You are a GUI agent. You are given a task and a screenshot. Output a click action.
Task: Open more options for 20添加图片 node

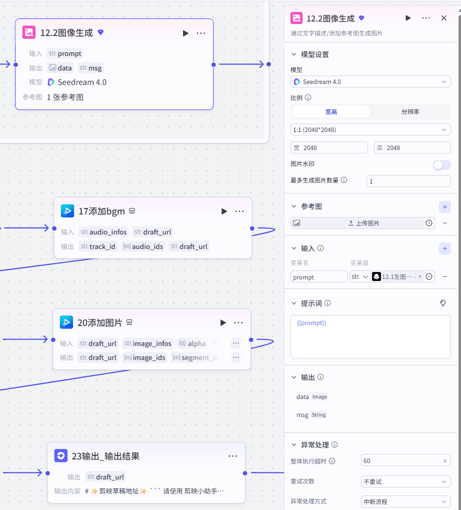pyautogui.click(x=238, y=322)
